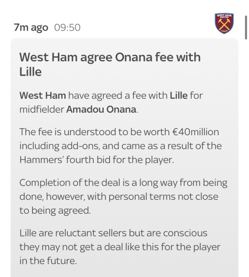Click the word "Lille" in the headline

(x=30, y=72)
